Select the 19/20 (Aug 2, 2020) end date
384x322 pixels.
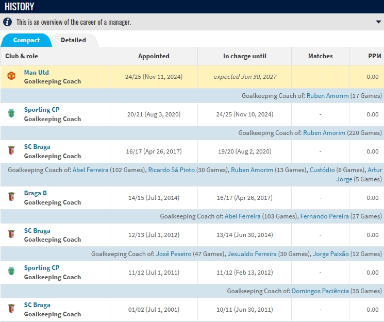245,151
